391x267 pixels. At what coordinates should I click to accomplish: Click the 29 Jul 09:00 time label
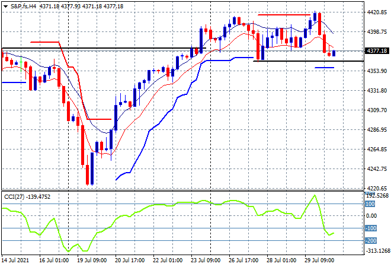(x=319, y=260)
